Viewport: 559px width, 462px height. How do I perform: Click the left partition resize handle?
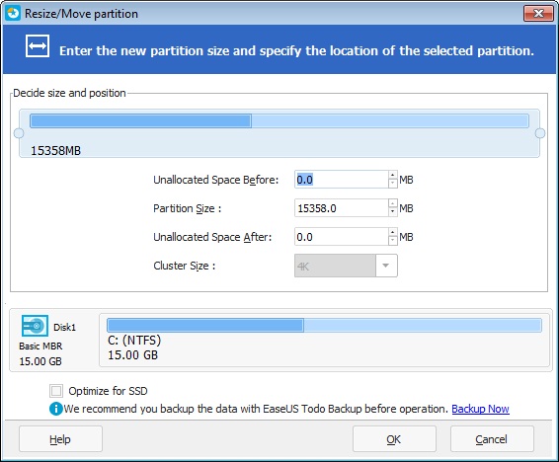[x=19, y=133]
